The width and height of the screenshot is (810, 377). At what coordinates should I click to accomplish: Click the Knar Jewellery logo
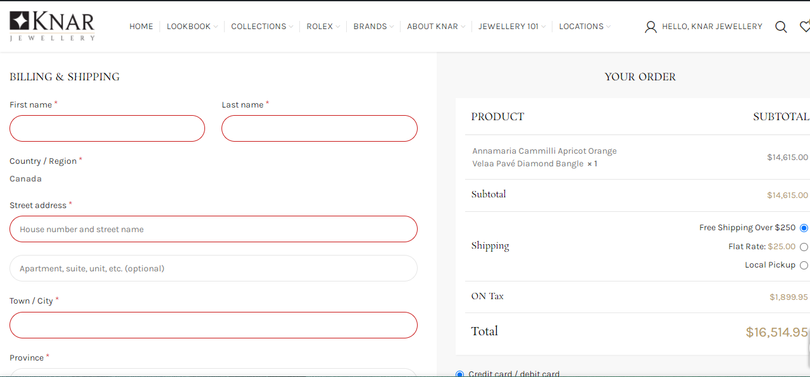click(52, 26)
